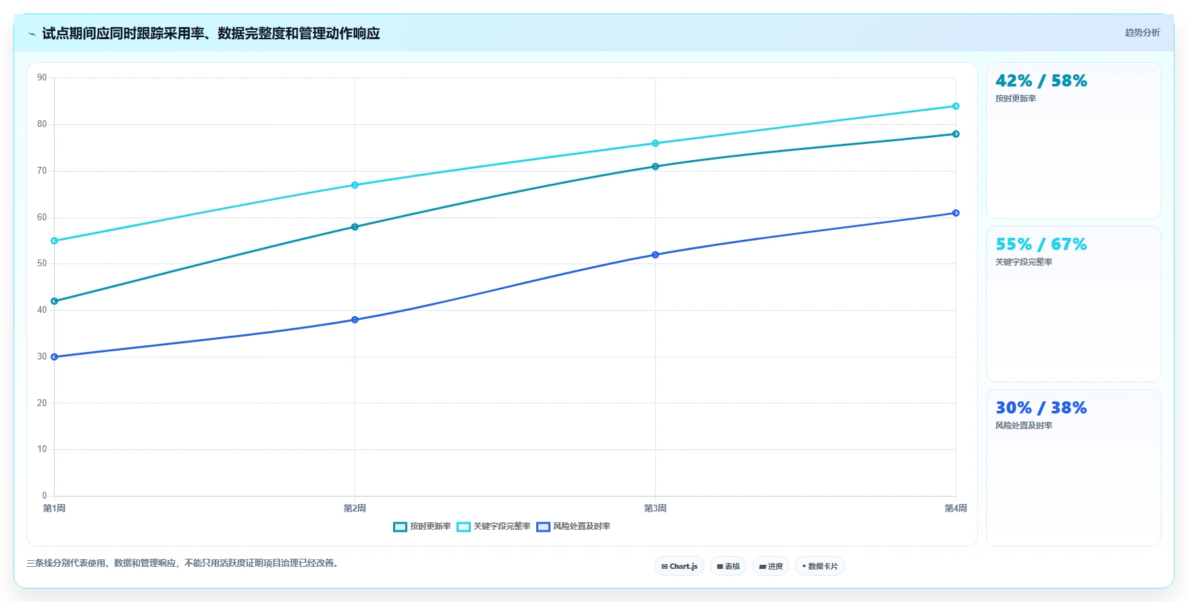The width and height of the screenshot is (1188, 602).
Task: Click the 第2周 x-axis label
Action: coord(355,508)
